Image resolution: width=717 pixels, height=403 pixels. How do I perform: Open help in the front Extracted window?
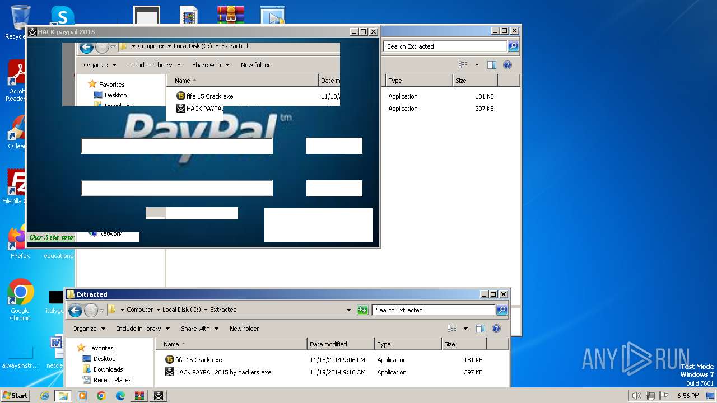[496, 329]
